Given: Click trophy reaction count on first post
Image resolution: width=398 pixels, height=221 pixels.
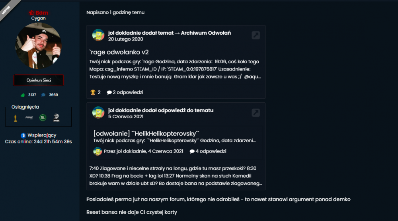Looking at the screenshot, I should tap(96, 92).
